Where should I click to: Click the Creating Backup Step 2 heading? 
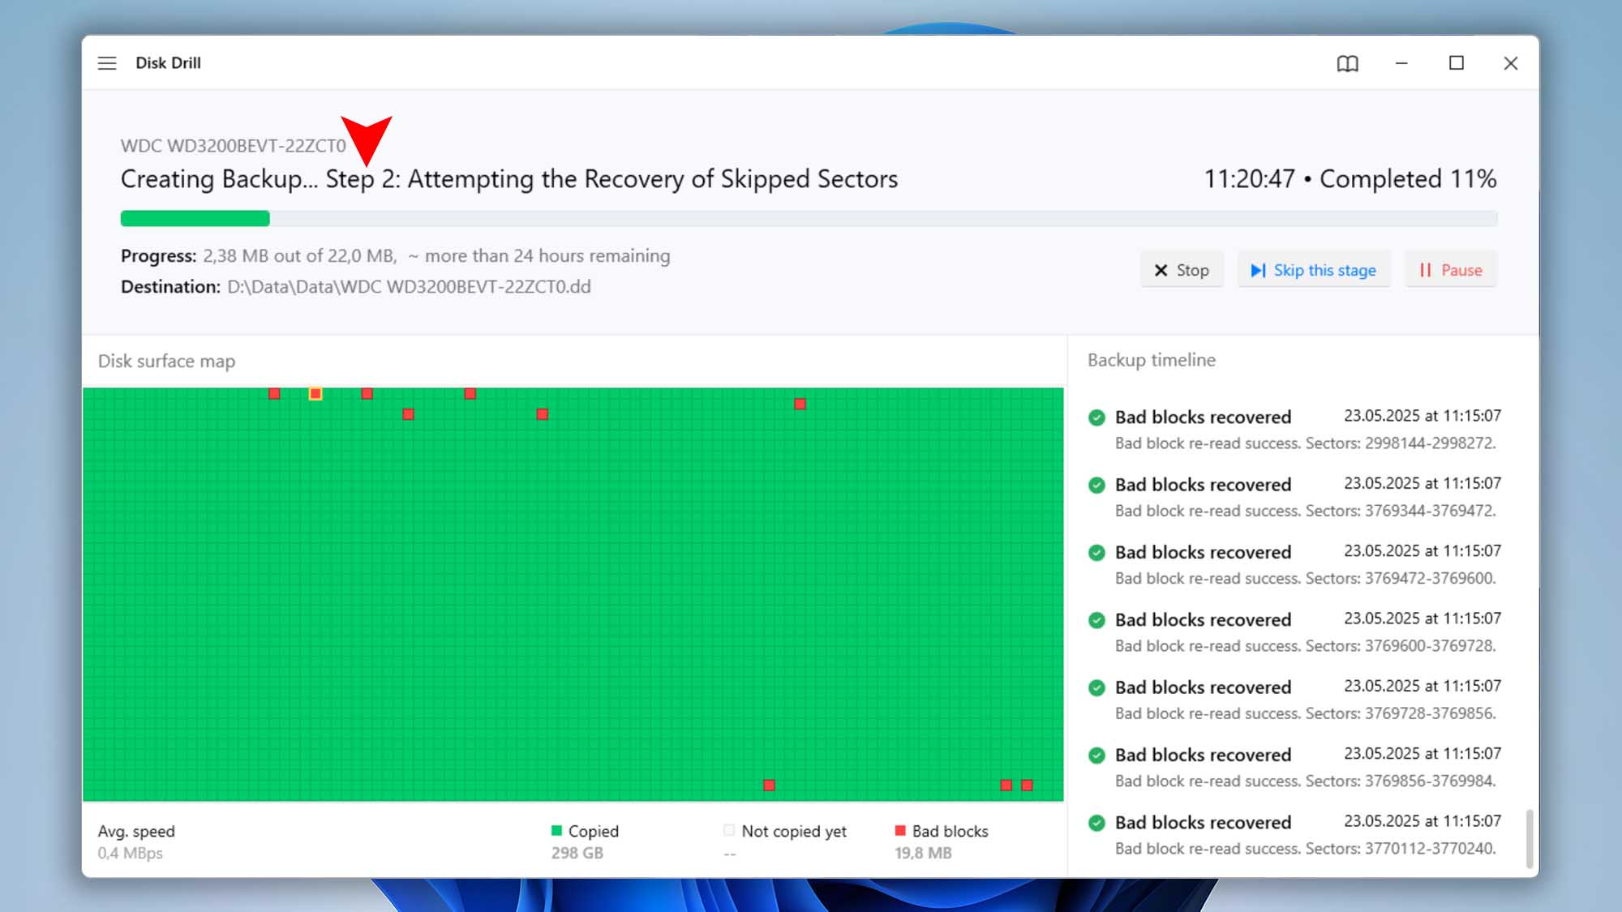pos(509,178)
